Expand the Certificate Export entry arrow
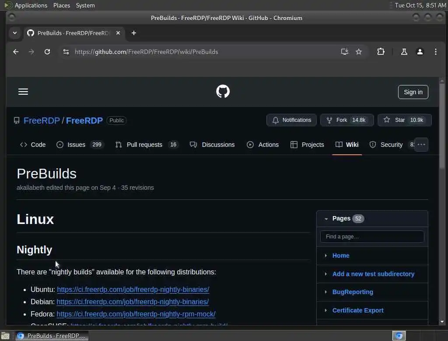 (x=325, y=310)
